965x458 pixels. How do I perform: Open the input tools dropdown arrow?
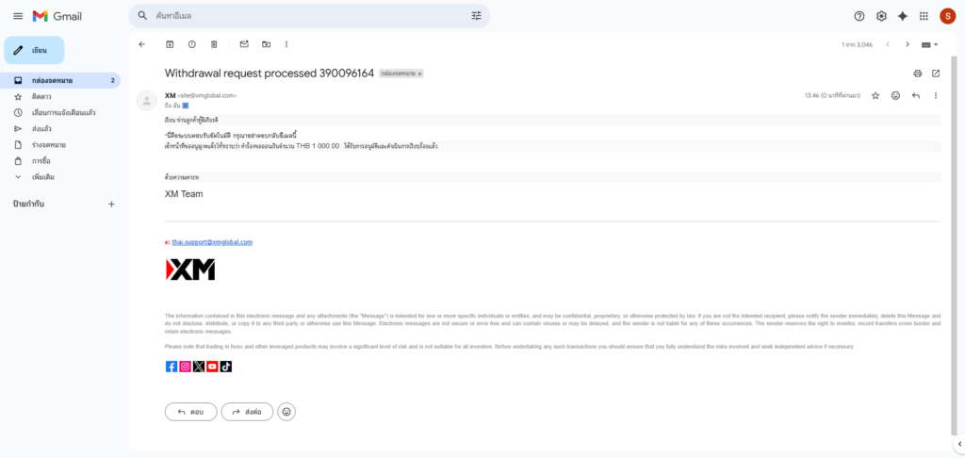pyautogui.click(x=936, y=44)
